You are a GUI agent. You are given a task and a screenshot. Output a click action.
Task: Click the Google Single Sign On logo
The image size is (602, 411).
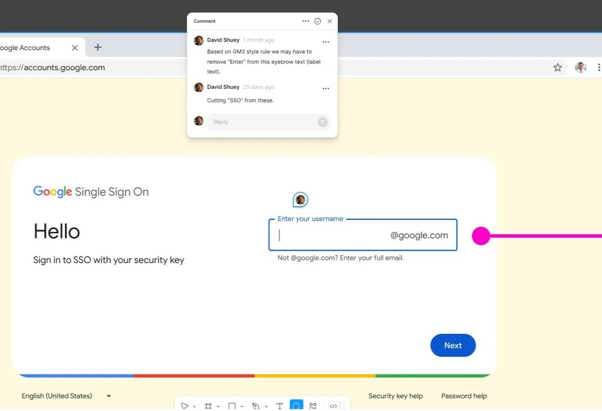(x=91, y=192)
